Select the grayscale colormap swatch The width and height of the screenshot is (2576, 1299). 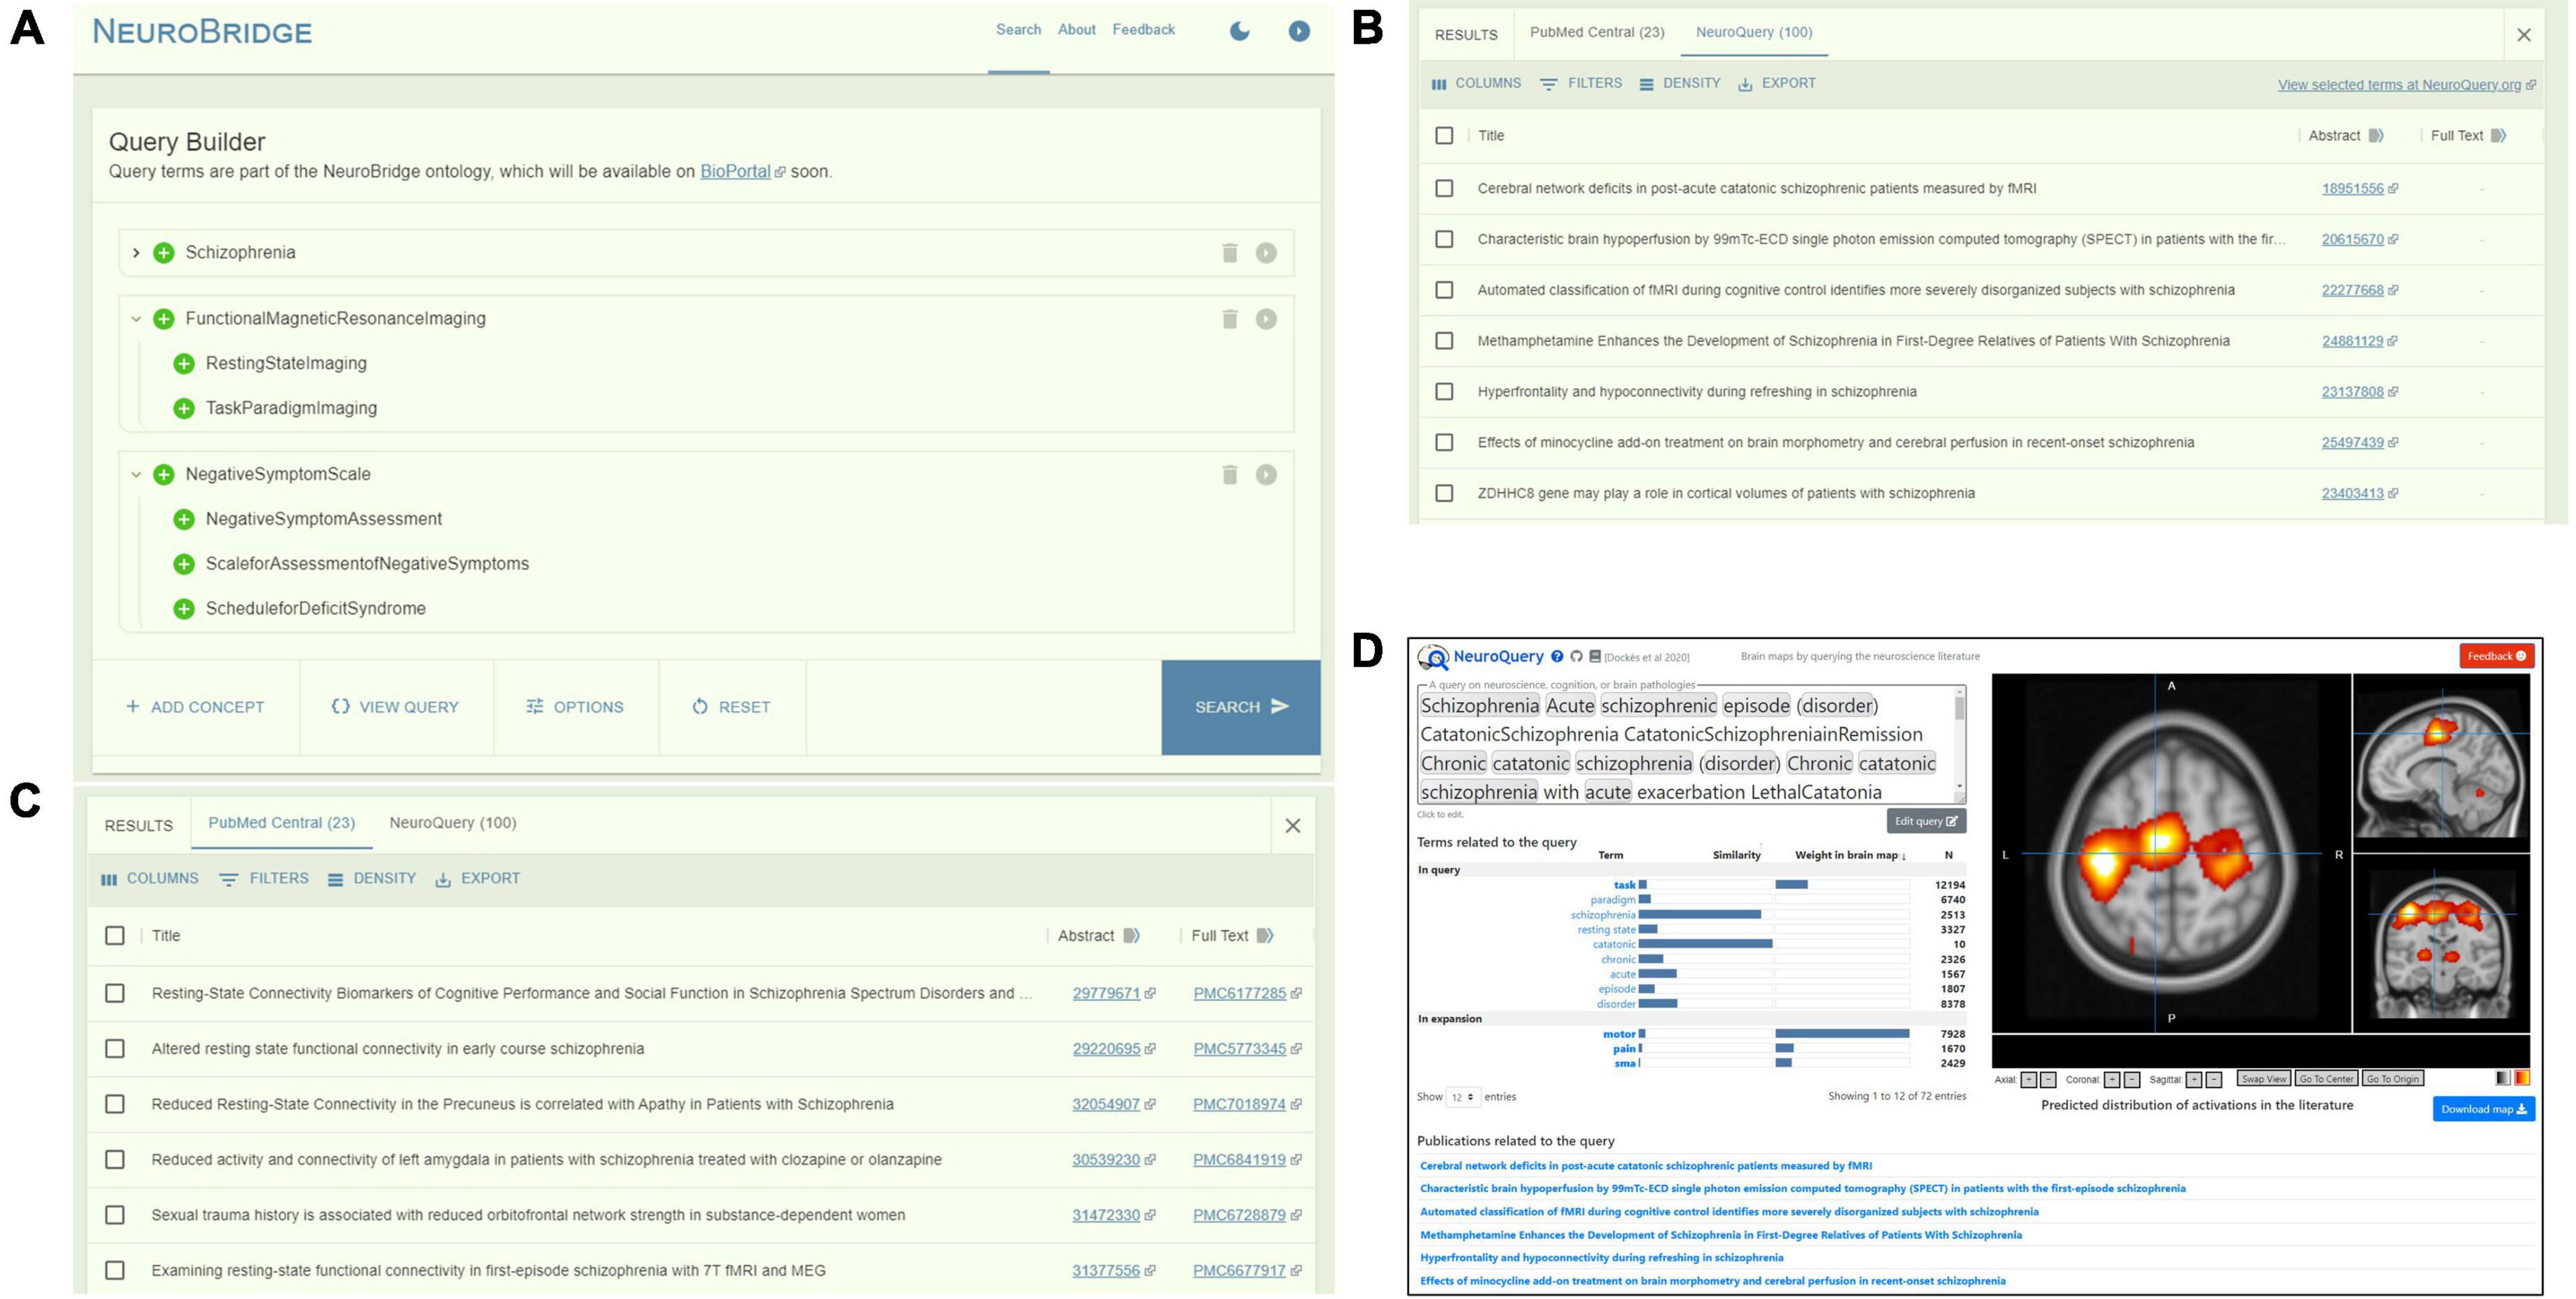[2503, 1078]
